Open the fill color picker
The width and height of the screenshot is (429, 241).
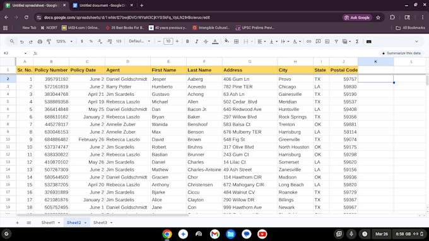pyautogui.click(x=226, y=42)
